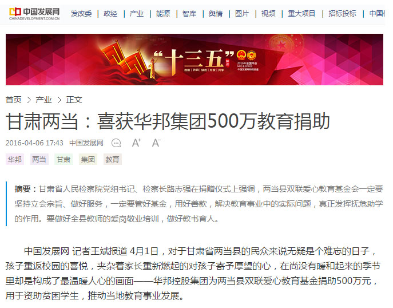Select the 两当 tag
Viewport: 393px width, 308px height.
pyautogui.click(x=39, y=159)
